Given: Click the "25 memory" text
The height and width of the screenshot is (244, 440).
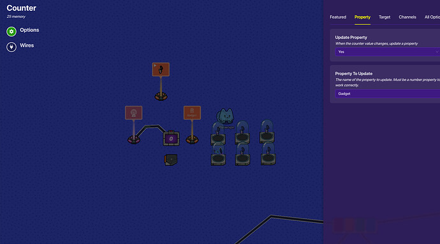Looking at the screenshot, I should click(x=16, y=17).
